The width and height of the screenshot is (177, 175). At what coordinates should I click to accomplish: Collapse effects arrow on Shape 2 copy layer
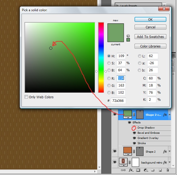[x=170, y=114]
